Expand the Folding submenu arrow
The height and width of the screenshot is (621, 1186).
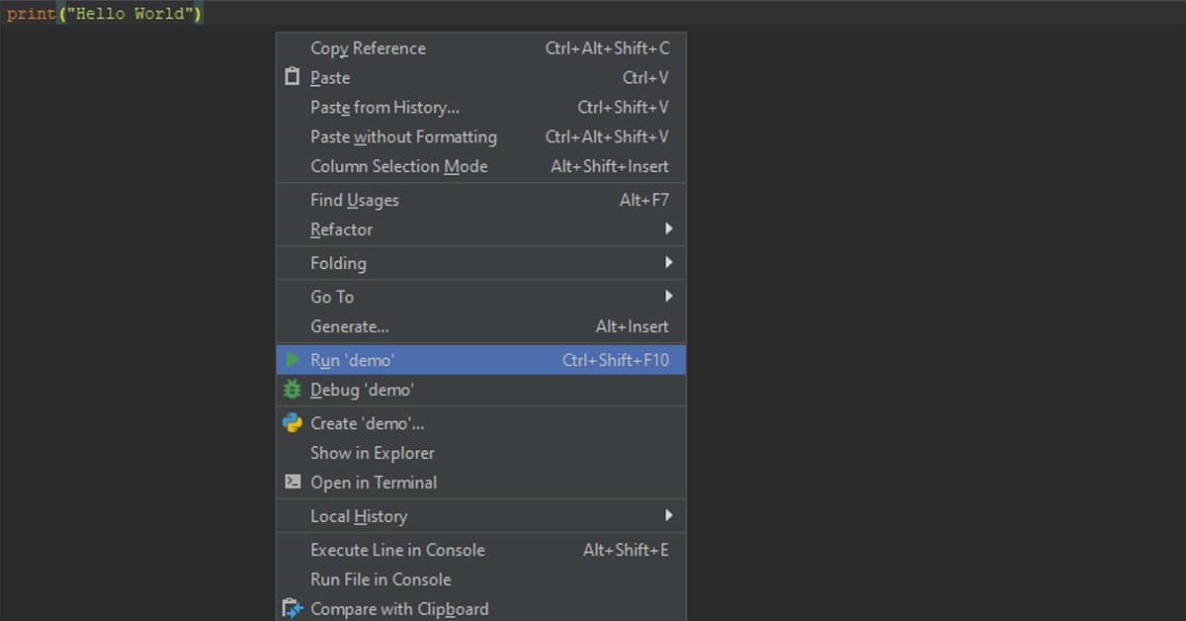point(670,263)
